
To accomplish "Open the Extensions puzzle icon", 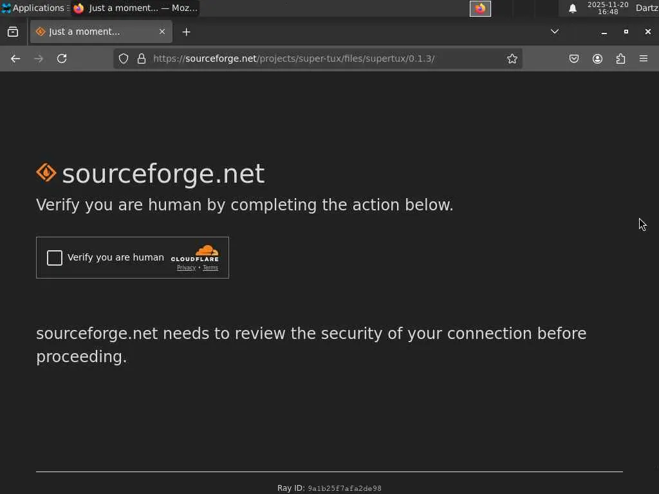I will pos(620,59).
